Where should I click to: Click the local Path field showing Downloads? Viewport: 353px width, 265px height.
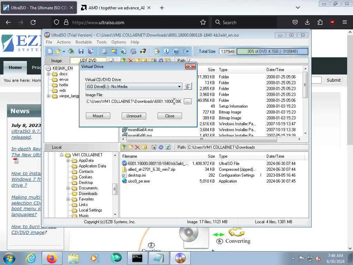[248, 147]
